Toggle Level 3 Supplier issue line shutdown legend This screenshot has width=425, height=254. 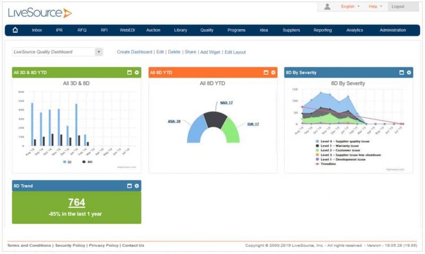pos(348,155)
